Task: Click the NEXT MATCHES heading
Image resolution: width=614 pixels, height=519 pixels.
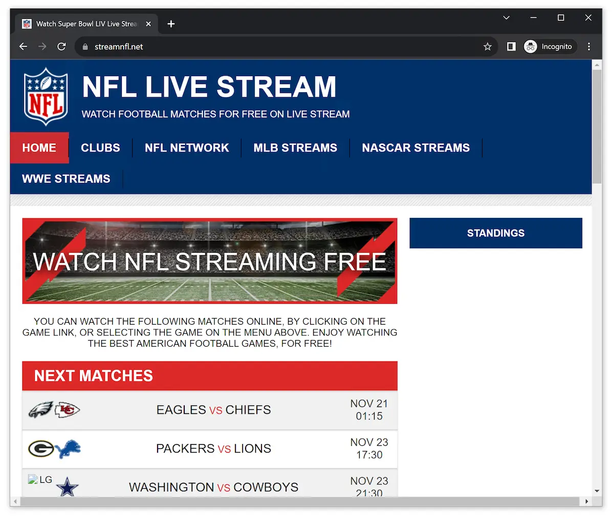Action: [x=94, y=376]
